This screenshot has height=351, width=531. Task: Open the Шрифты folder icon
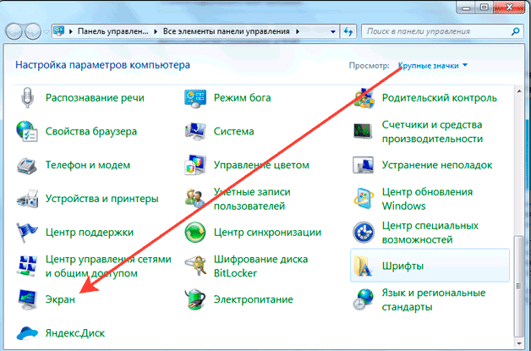364,266
